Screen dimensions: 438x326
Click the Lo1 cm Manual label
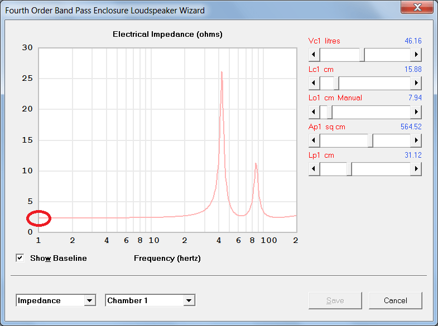(335, 98)
